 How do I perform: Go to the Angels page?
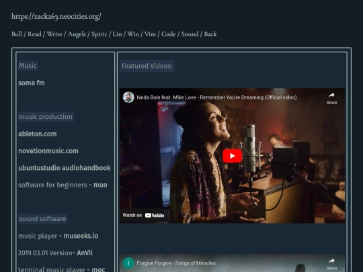[77, 34]
